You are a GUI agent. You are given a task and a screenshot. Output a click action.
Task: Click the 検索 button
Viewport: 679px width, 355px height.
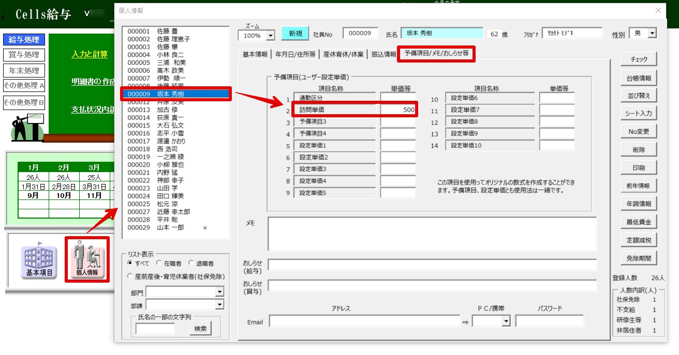(x=200, y=329)
